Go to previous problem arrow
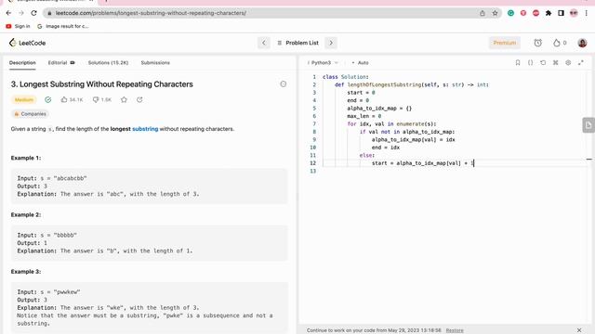 pyautogui.click(x=264, y=43)
